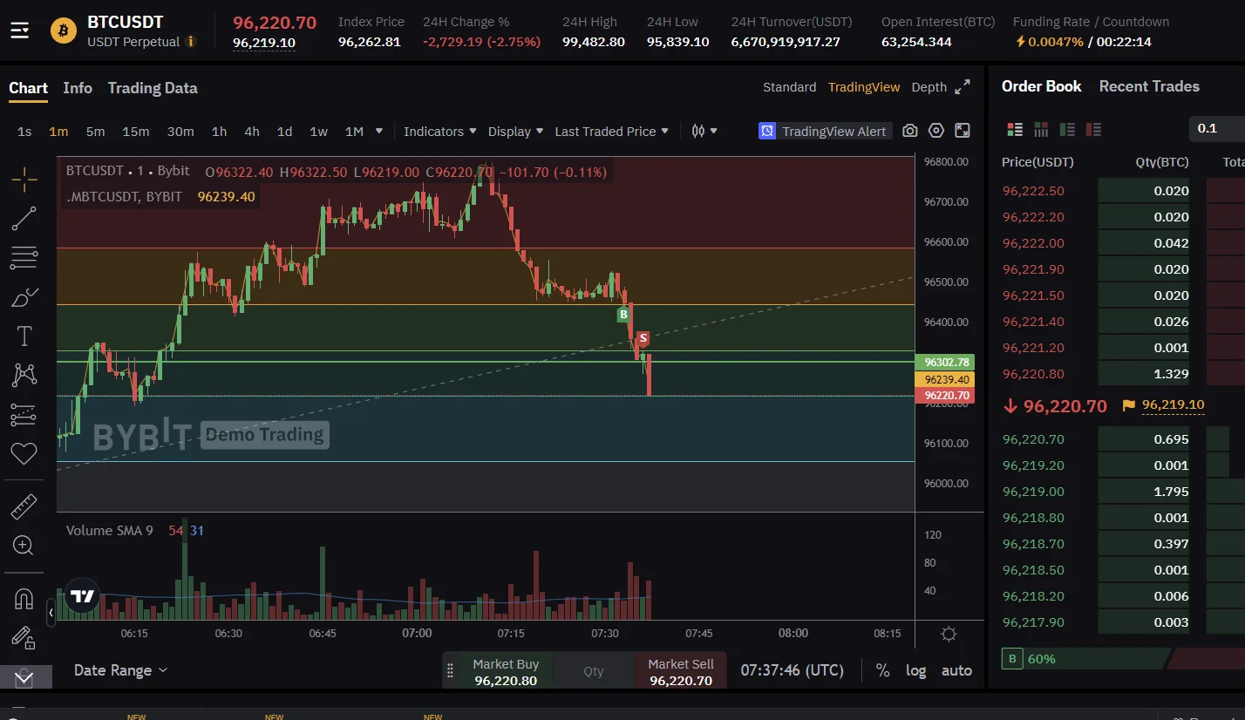The width and height of the screenshot is (1245, 720).
Task: Click the fullscreen chart icon in toolbar
Action: [963, 131]
